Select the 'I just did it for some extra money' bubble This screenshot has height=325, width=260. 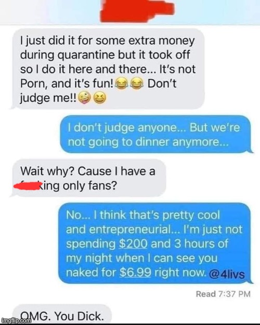coord(107,69)
